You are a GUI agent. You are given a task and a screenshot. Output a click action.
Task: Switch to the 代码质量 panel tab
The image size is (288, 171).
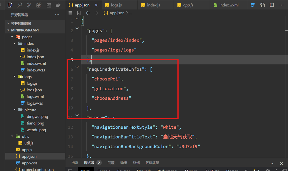pyautogui.click(x=152, y=163)
